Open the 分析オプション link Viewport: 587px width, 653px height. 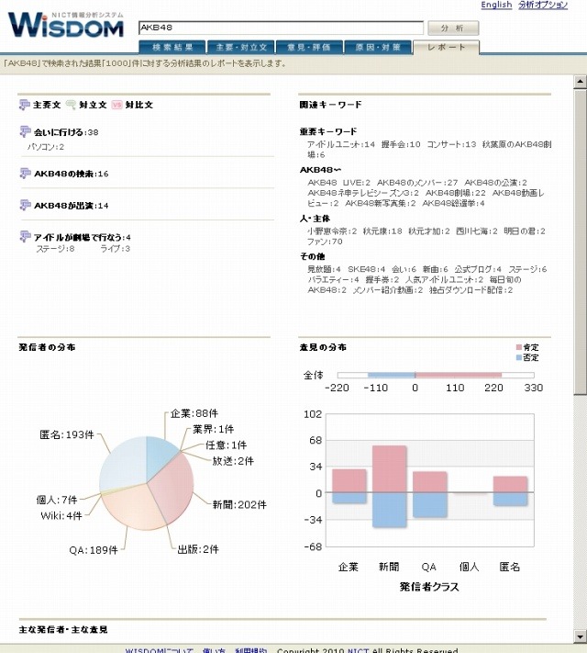543,5
